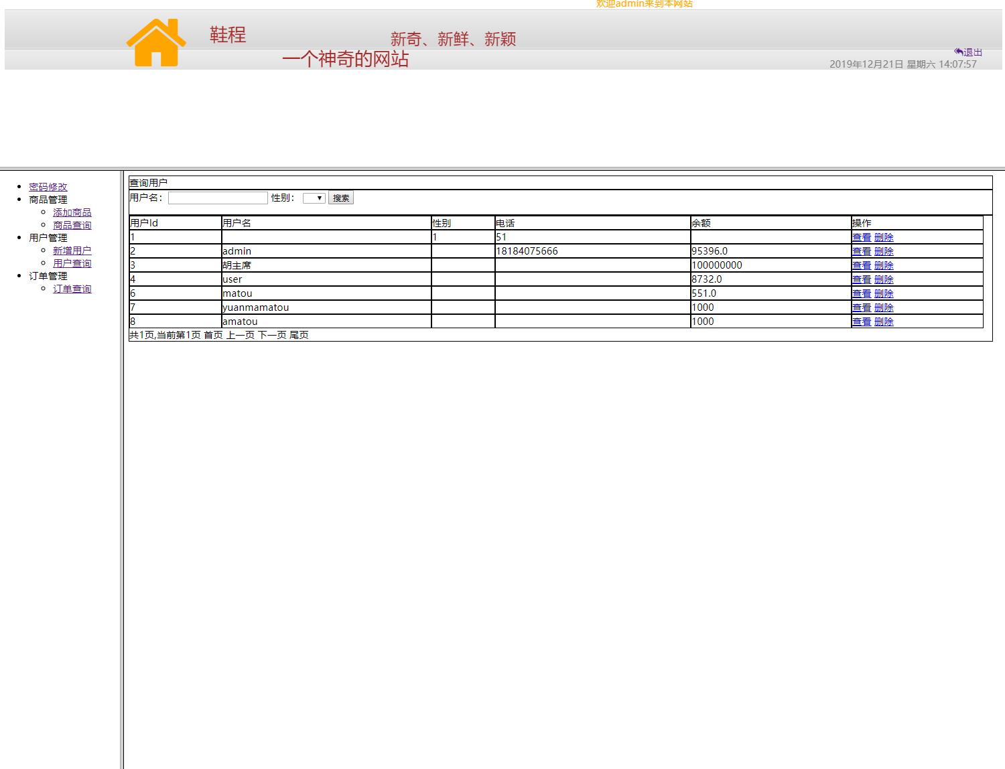Image resolution: width=1005 pixels, height=769 pixels.
Task: Open 用户查询 user query page
Action: point(72,263)
